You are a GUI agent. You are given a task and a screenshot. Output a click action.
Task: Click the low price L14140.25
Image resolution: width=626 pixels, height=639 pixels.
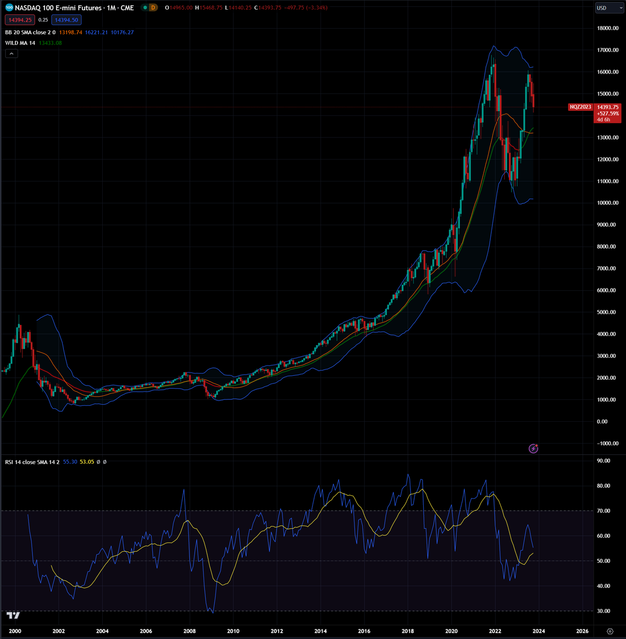coord(238,7)
